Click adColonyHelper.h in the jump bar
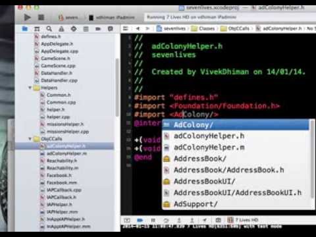 (279, 28)
